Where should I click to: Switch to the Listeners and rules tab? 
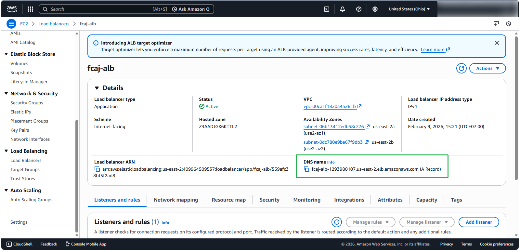point(117,200)
